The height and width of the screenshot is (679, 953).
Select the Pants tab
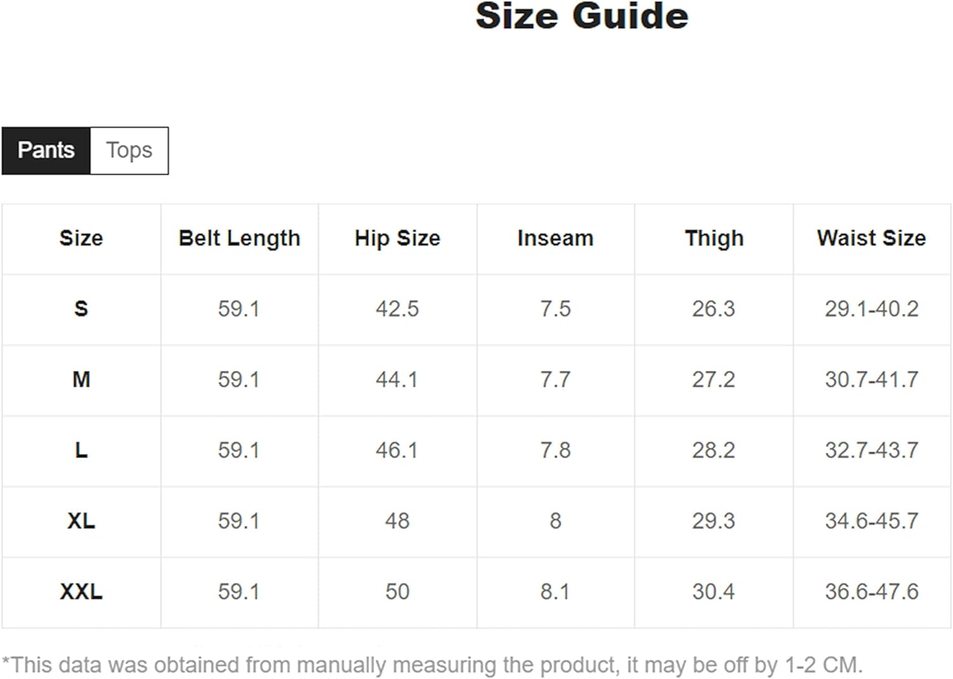point(46,151)
